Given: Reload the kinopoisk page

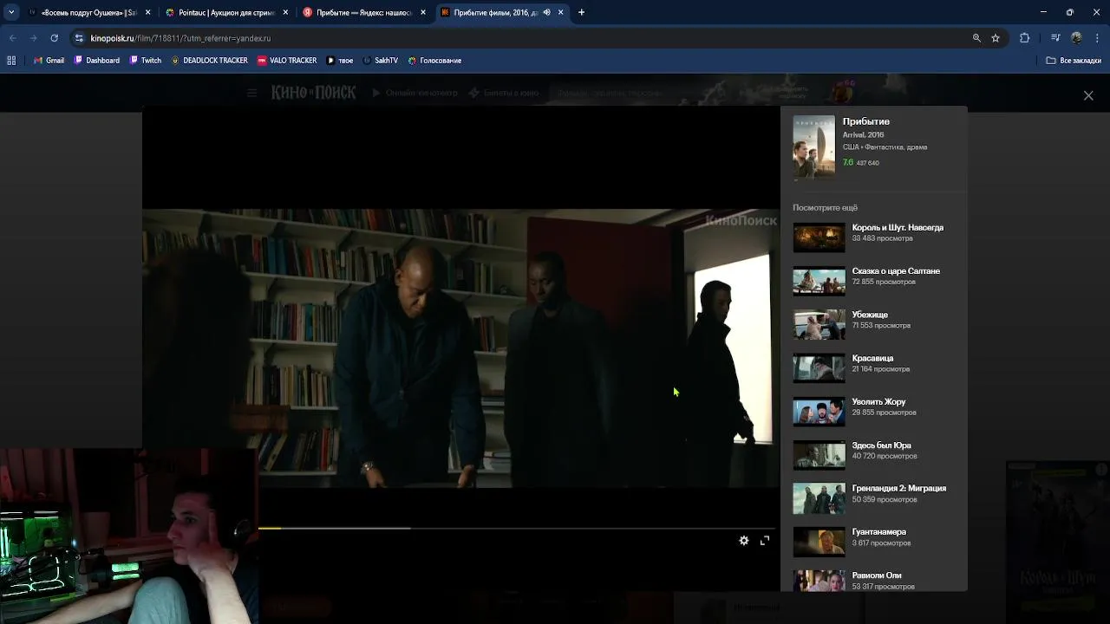Looking at the screenshot, I should click(x=54, y=38).
